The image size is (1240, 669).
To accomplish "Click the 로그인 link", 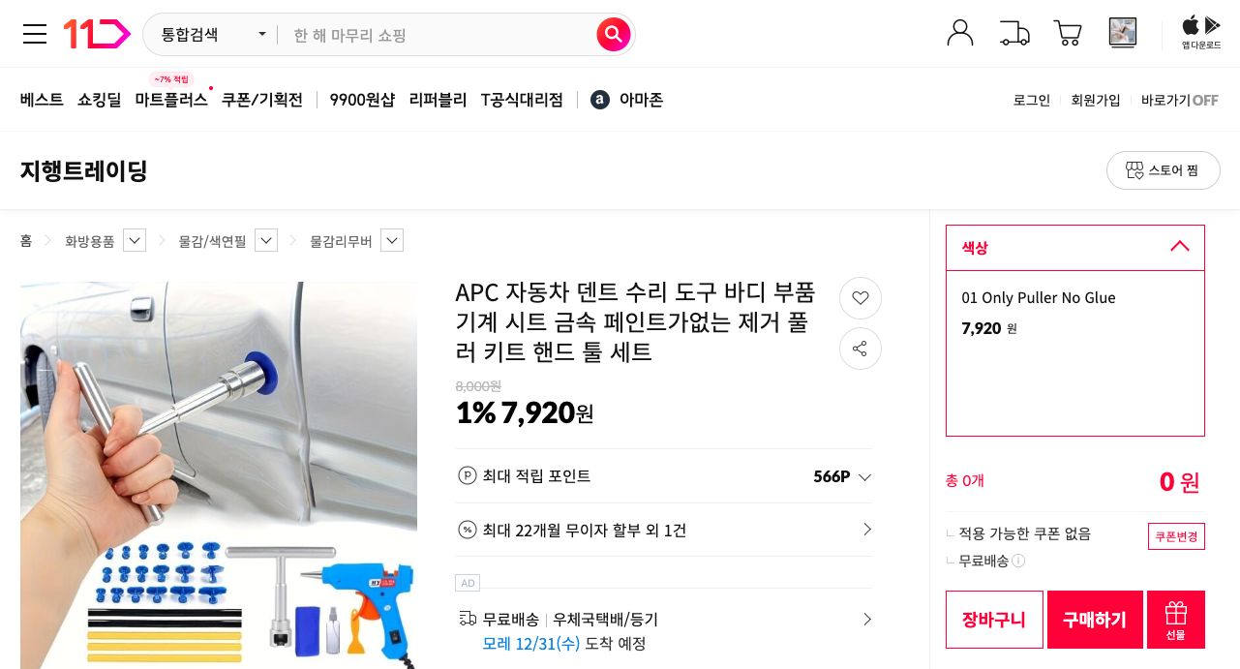I will coord(1031,100).
